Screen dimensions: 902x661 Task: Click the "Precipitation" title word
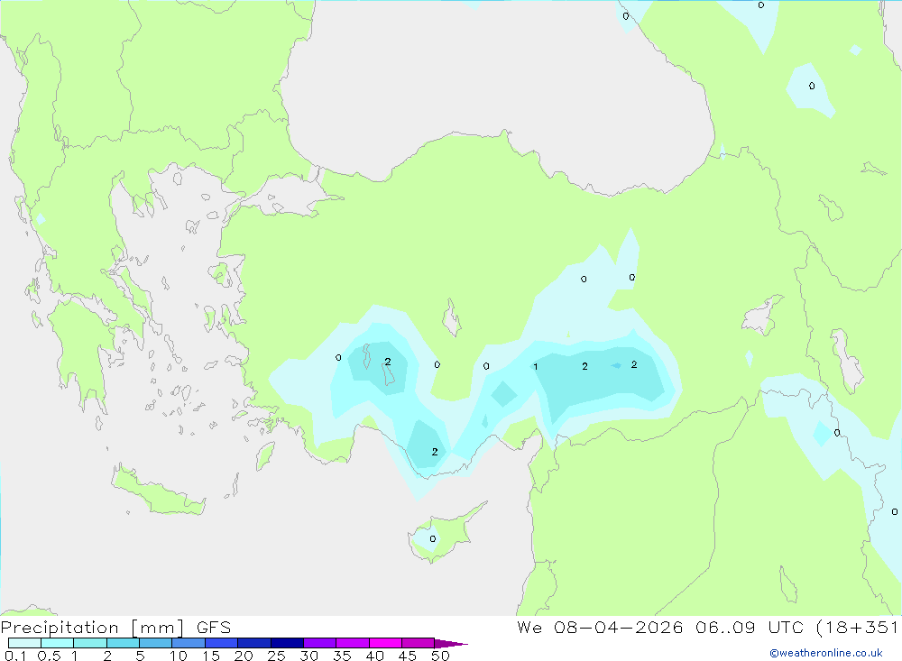click(60, 628)
